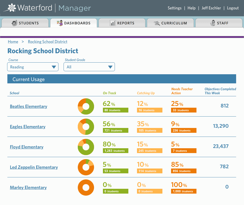This screenshot has width=244, height=205.
Task: Click the Floyd Elementary donut chart
Action: [x=86, y=147]
